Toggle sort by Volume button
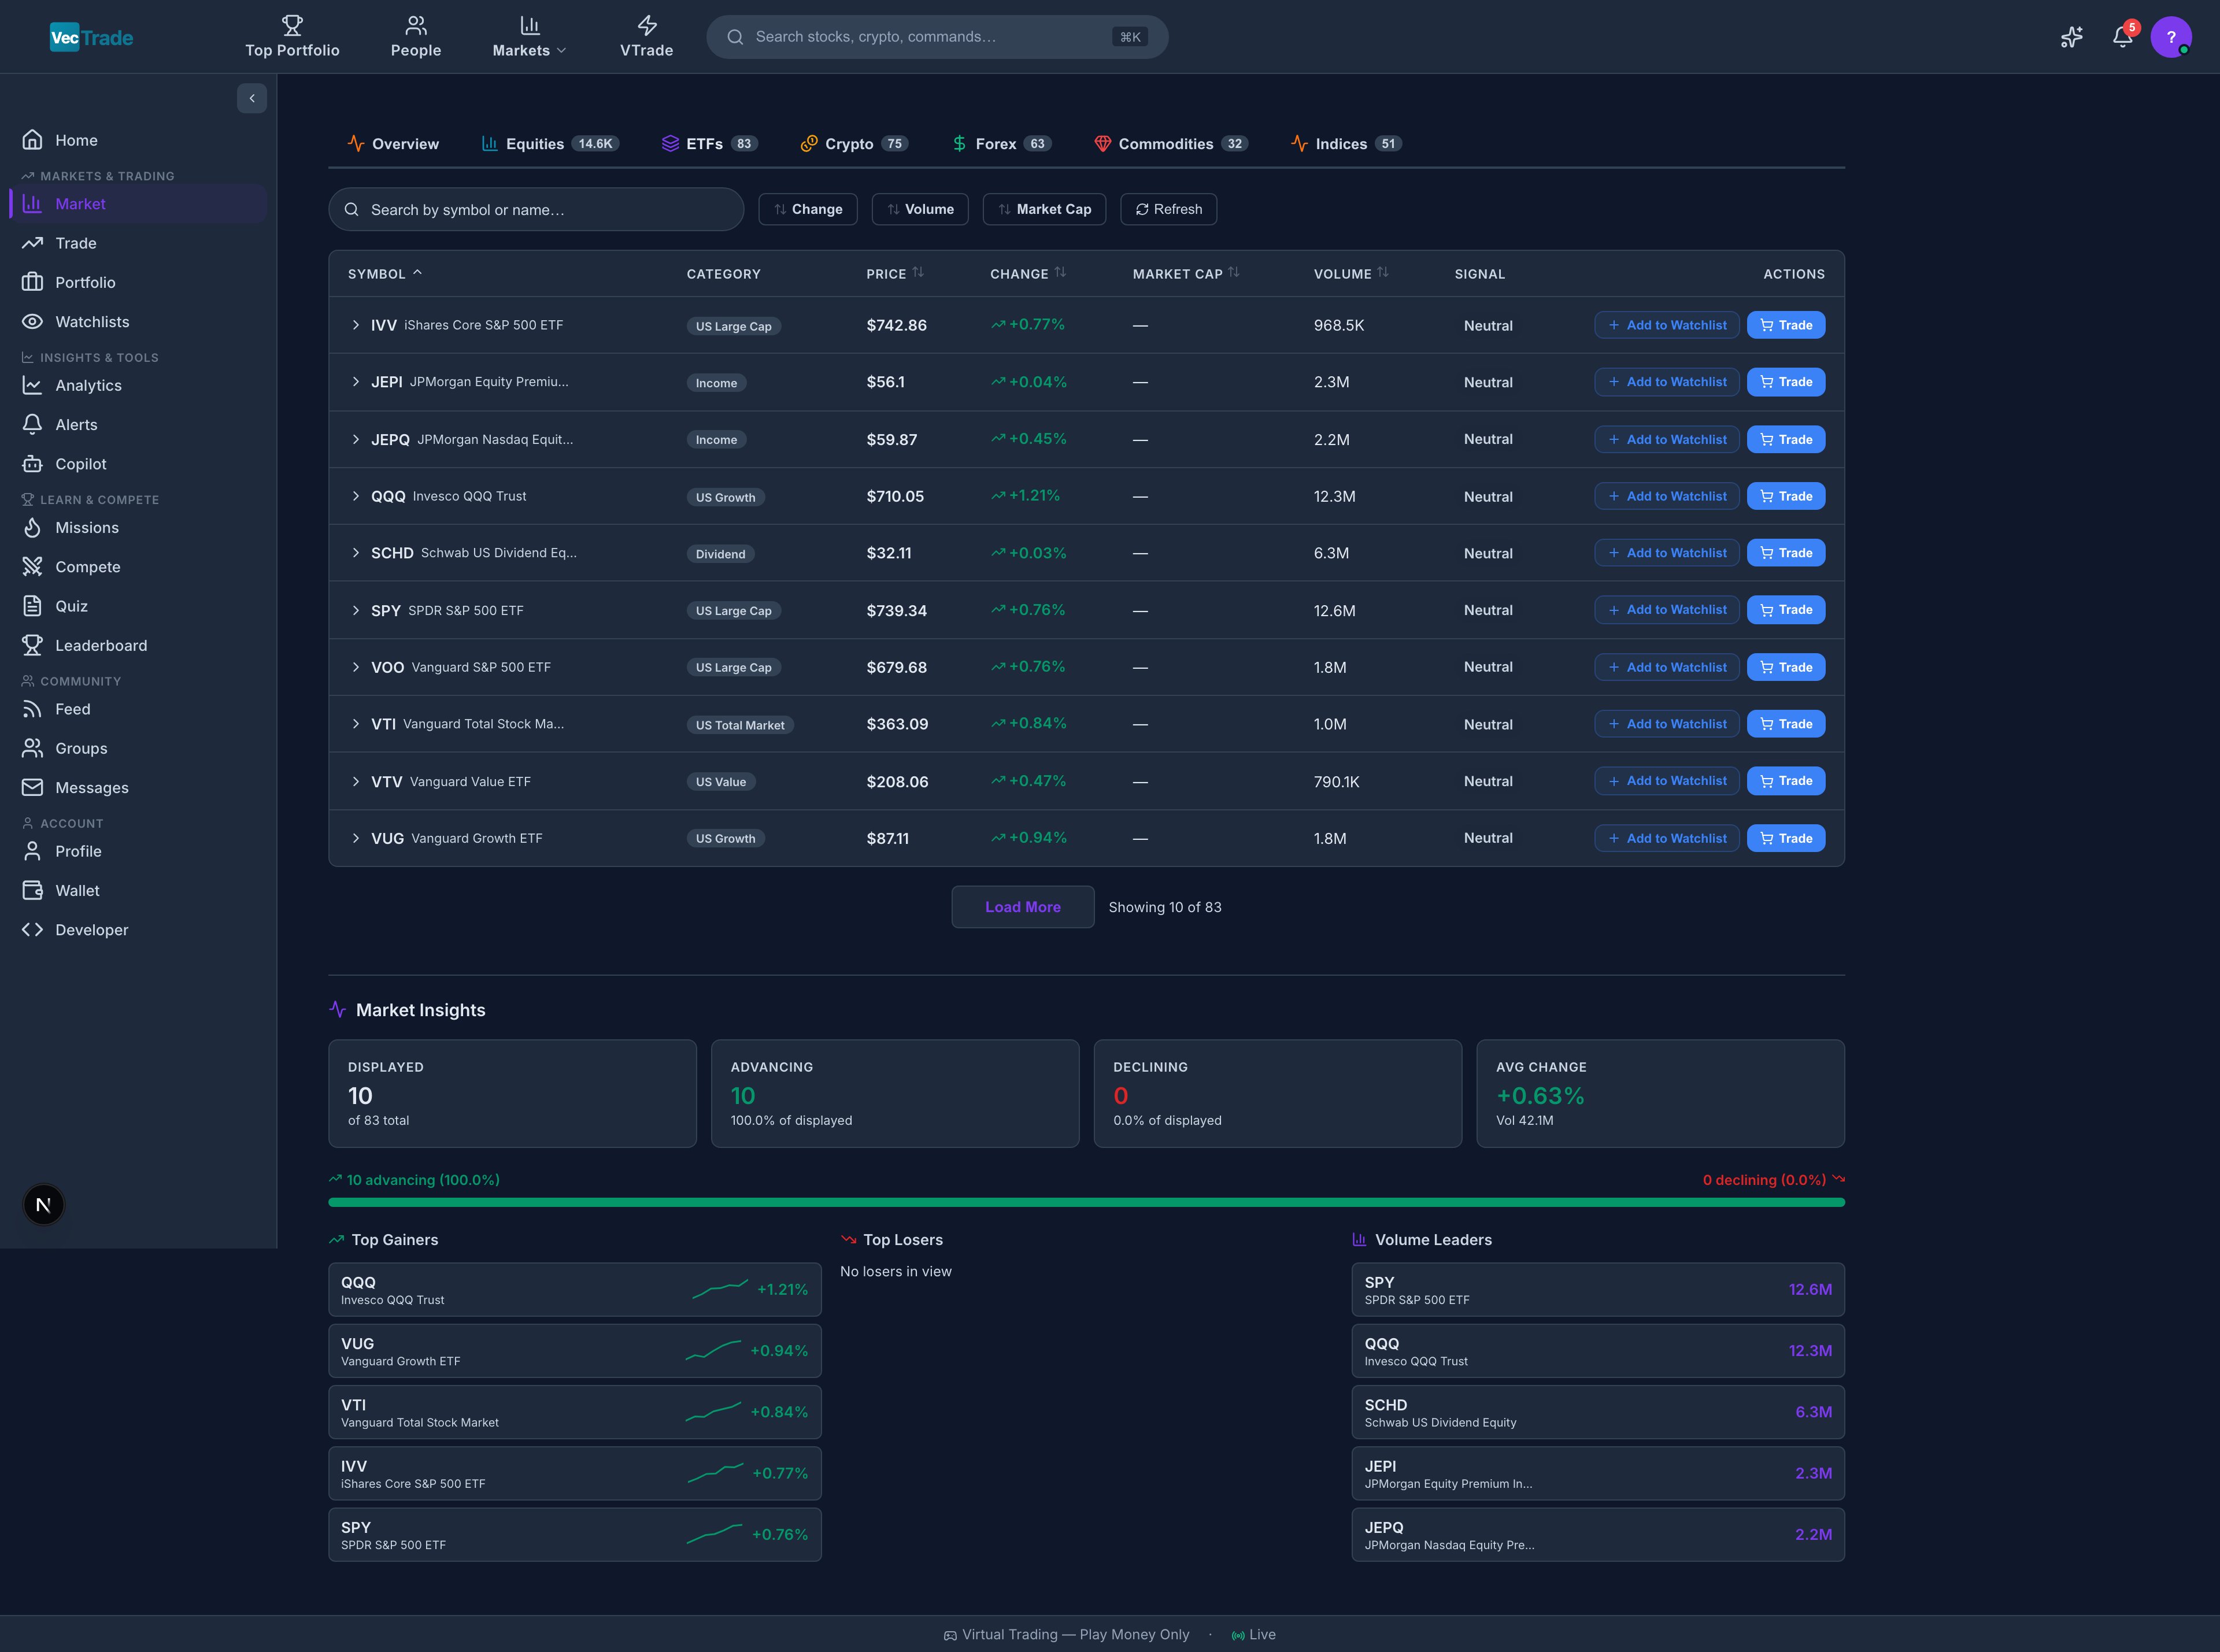 click(x=919, y=209)
